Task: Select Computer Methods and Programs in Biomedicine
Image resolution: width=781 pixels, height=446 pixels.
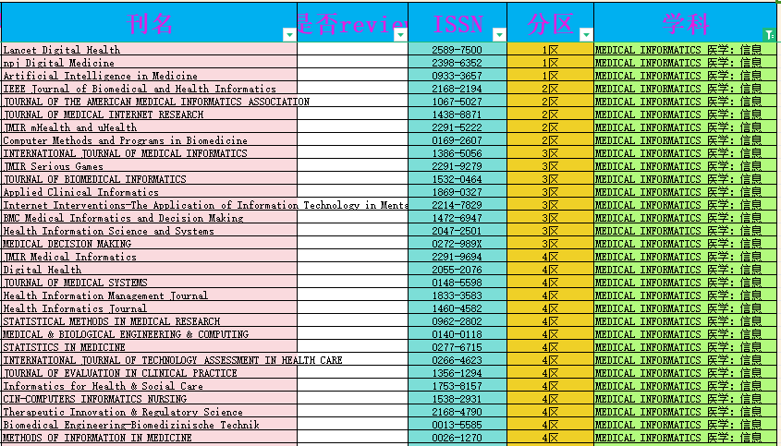Action: pyautogui.click(x=150, y=139)
